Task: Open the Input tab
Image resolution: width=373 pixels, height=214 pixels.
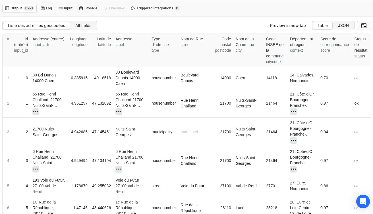Action: 66,8
